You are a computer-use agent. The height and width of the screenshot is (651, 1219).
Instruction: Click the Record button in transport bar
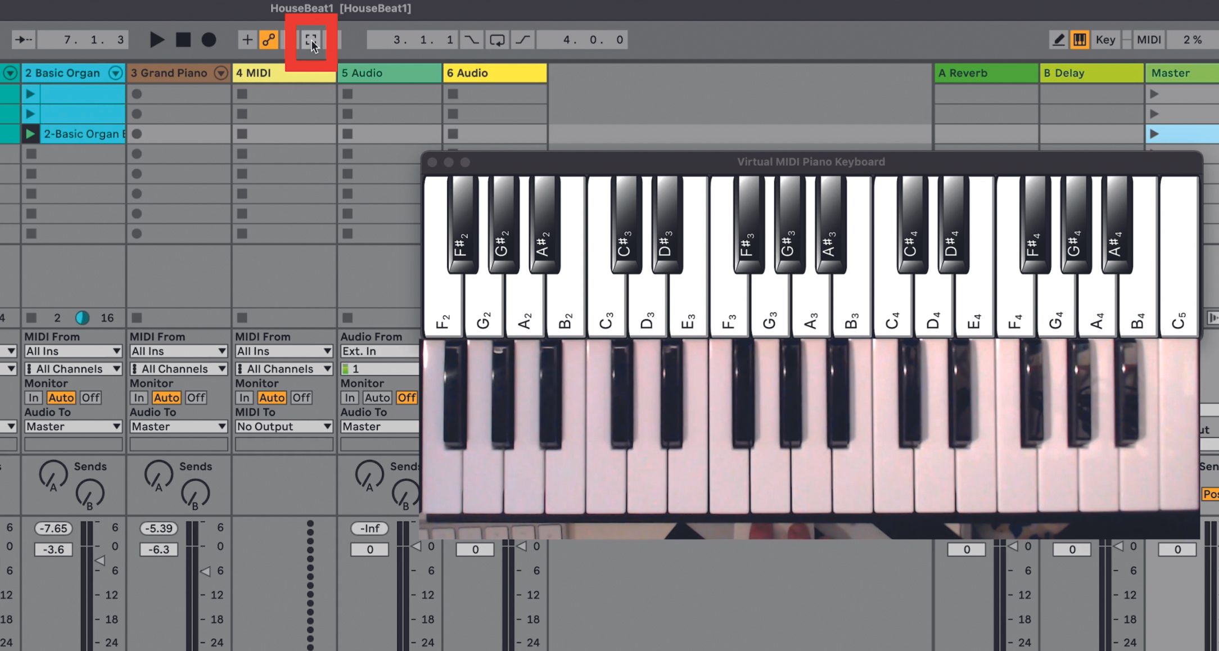click(x=209, y=40)
